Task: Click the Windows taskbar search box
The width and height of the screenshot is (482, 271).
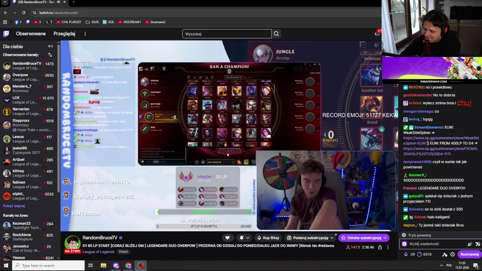Action: tap(48, 265)
